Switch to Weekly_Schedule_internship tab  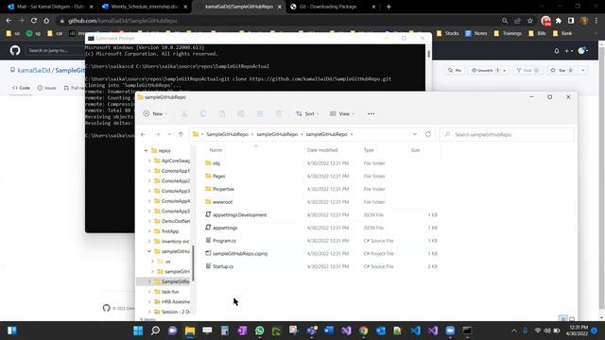pyautogui.click(x=145, y=7)
